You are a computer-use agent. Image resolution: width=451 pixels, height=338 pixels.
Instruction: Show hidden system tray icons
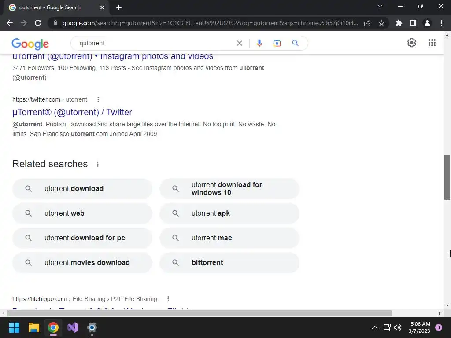click(375, 327)
